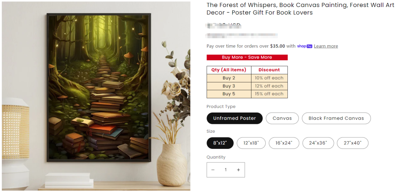Click the Shop Pay logo
The image size is (397, 193).
click(305, 46)
